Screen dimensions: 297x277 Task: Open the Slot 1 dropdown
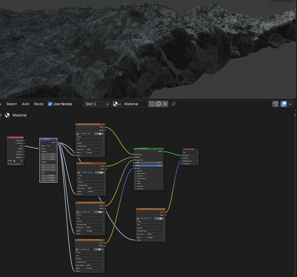point(96,104)
